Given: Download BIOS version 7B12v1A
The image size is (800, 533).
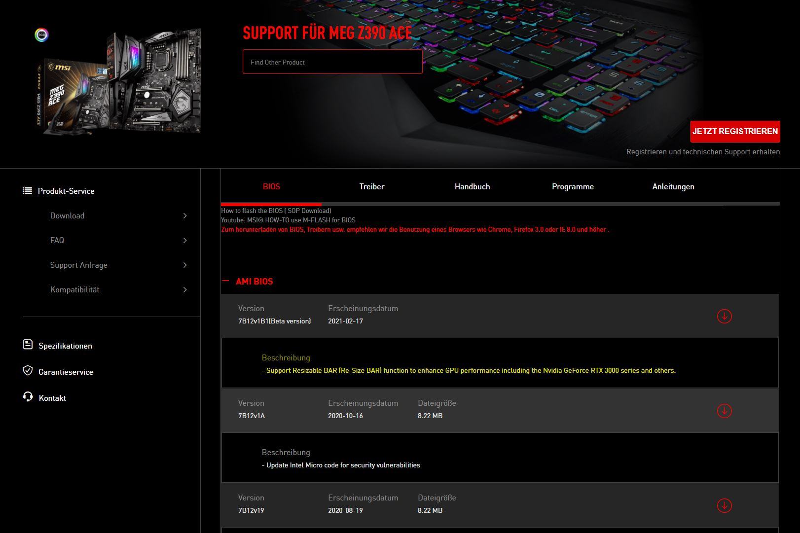Looking at the screenshot, I should 724,411.
